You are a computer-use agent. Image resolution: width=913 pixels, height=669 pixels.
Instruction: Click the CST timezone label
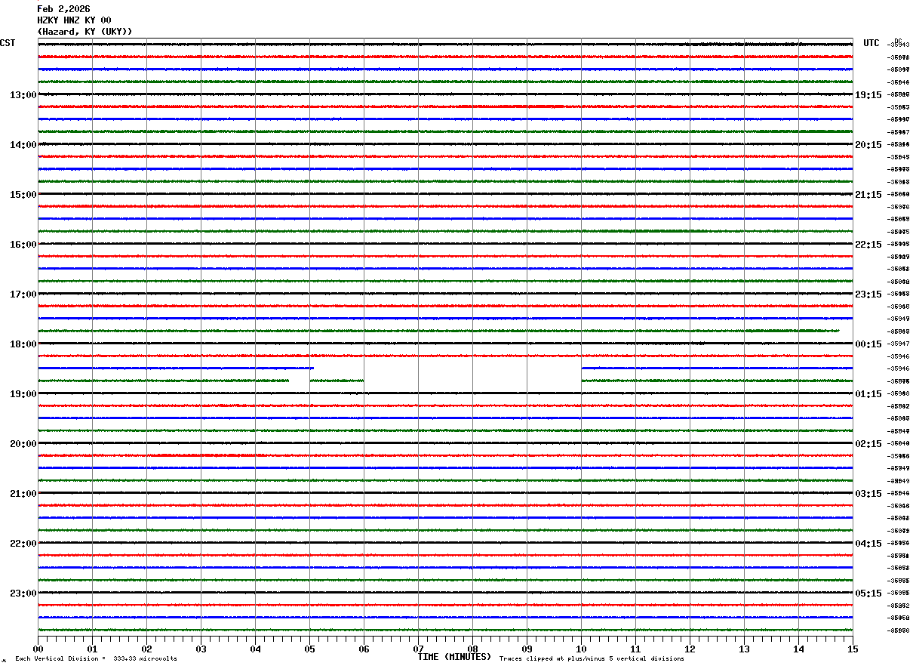coord(8,43)
